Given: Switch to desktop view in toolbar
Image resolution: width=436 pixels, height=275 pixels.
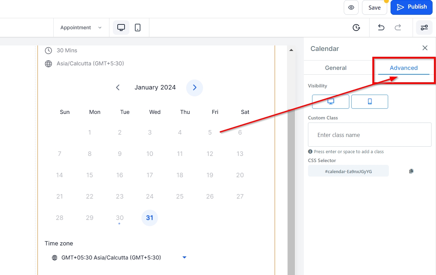Looking at the screenshot, I should point(121,28).
